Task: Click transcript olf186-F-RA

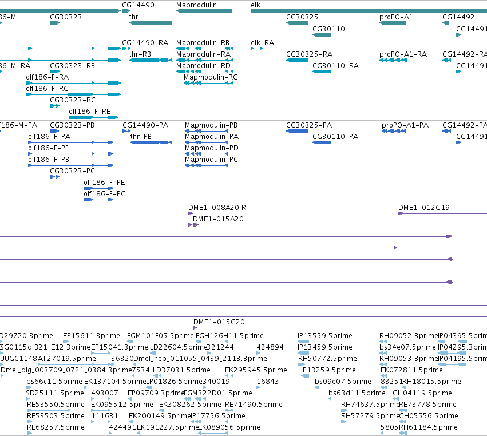Action: pos(47,77)
